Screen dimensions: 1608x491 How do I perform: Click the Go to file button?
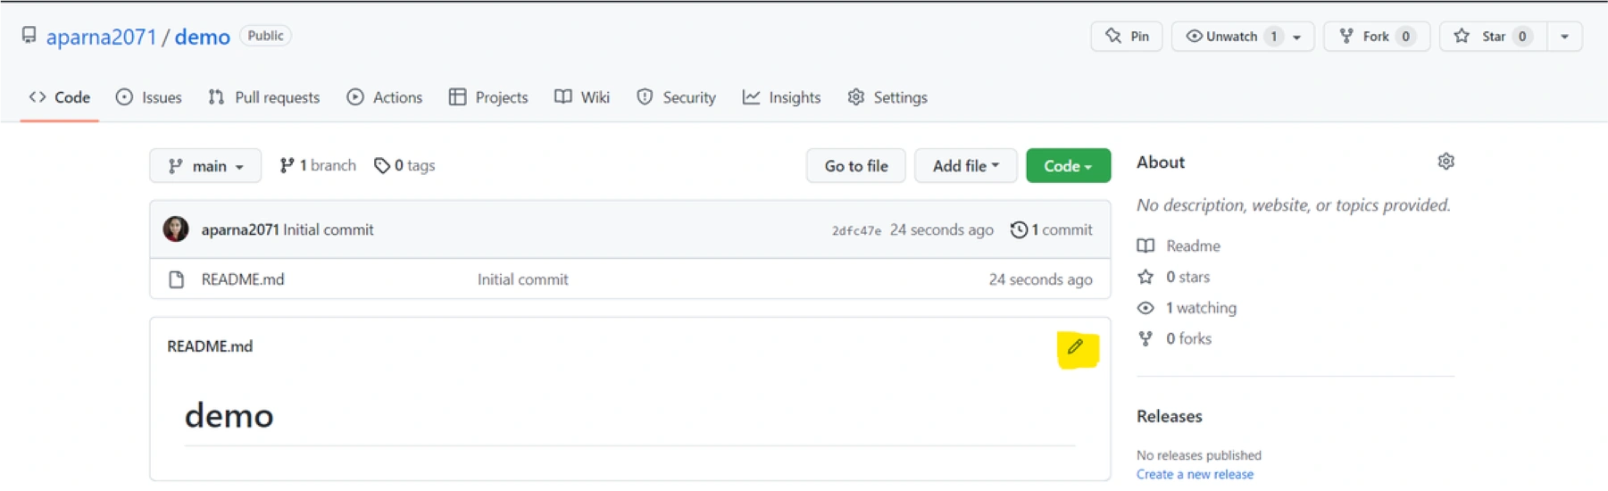click(855, 166)
